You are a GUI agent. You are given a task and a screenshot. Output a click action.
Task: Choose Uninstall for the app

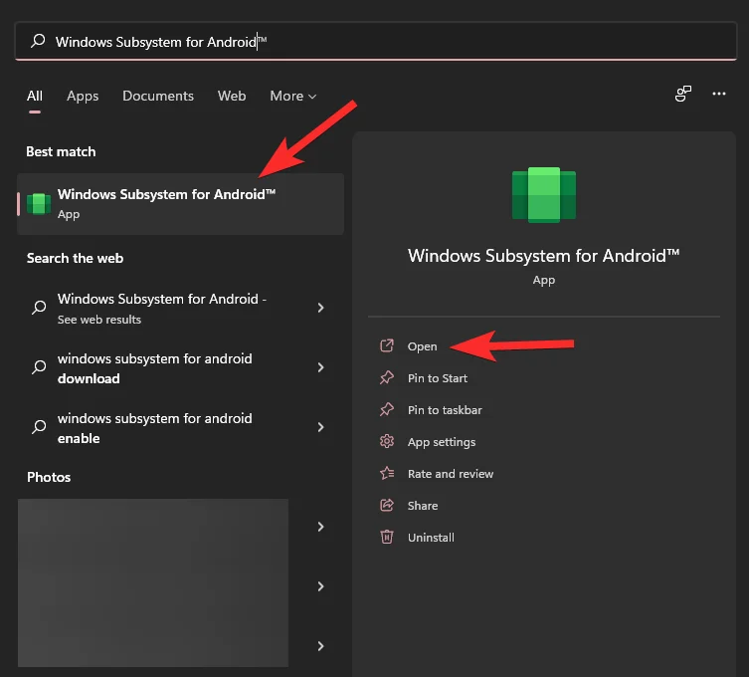click(x=431, y=538)
